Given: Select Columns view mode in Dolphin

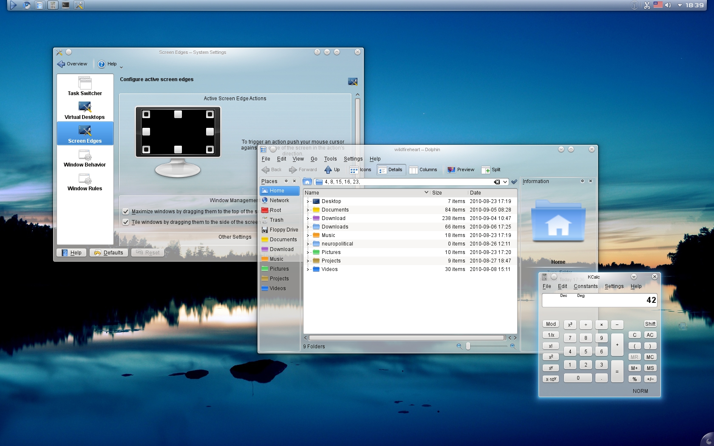Looking at the screenshot, I should click(x=423, y=170).
